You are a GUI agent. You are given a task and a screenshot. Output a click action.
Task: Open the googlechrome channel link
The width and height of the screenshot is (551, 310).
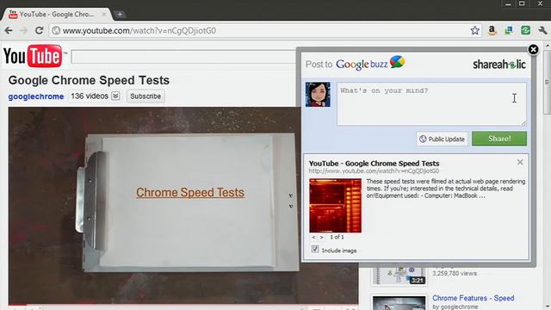[36, 96]
